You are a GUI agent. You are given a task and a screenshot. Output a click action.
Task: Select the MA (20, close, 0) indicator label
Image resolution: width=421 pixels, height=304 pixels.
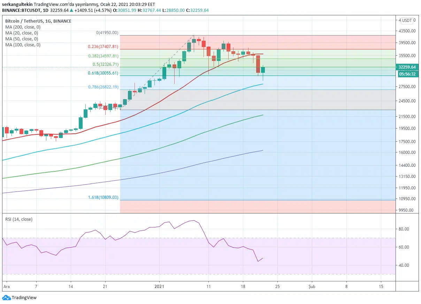point(22,33)
